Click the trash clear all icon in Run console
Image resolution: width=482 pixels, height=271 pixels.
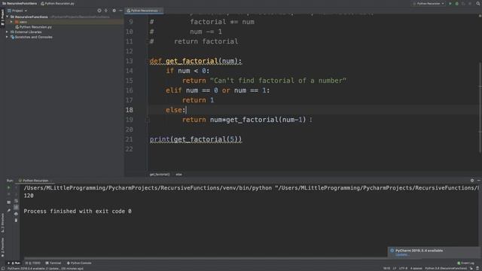pyautogui.click(x=16, y=221)
